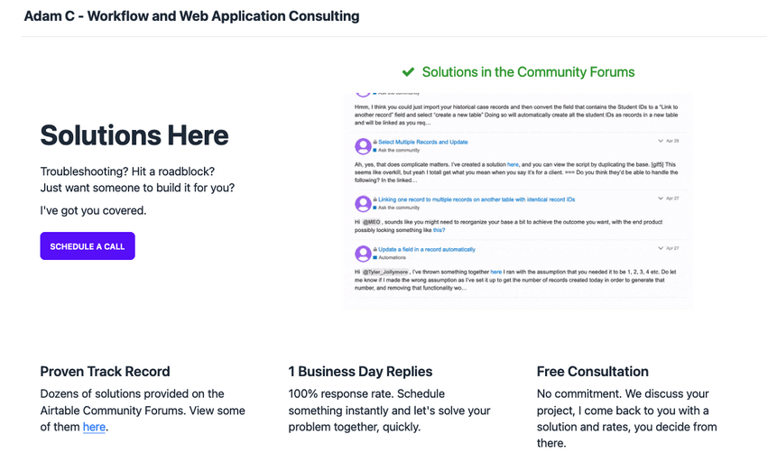Open Select Multiple Records and Update topic
The width and height of the screenshot is (777, 462).
pyautogui.click(x=422, y=142)
